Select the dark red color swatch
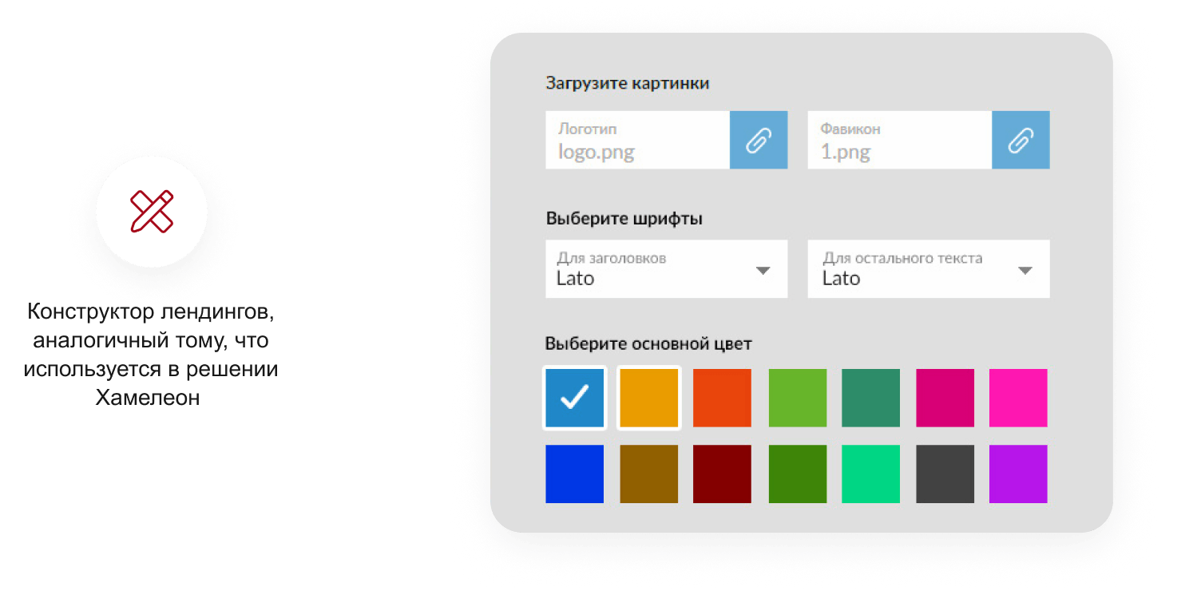The height and width of the screenshot is (591, 1185). pyautogui.click(x=722, y=474)
